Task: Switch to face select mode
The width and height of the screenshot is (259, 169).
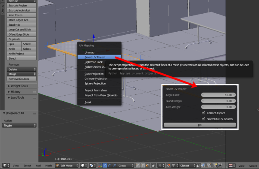Action: (x=147, y=166)
